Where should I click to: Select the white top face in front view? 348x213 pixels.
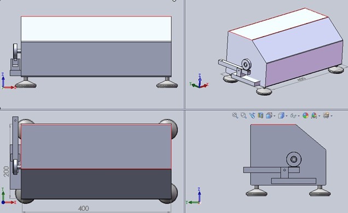pos(96,29)
